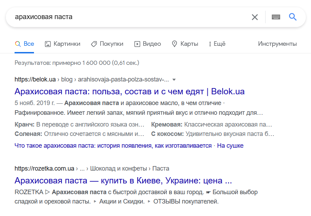Viewport: 311px width, 216px height.
Task: Click the tag icon beside Покупки
Action: (94, 44)
